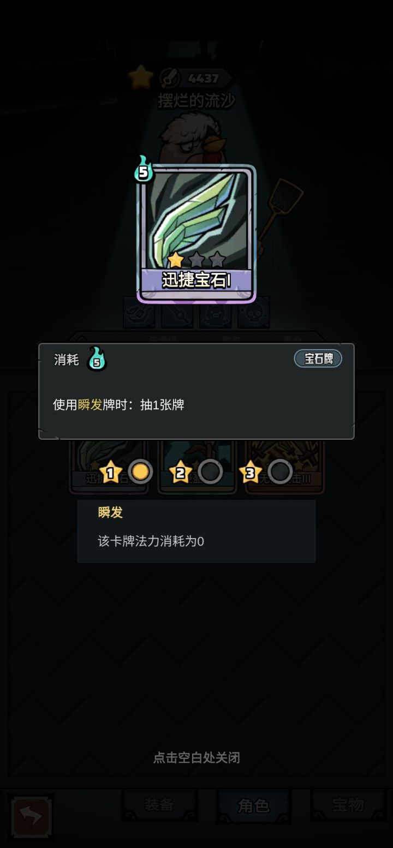Tap the 瞬发 keyword explanation panel

[x=196, y=531]
